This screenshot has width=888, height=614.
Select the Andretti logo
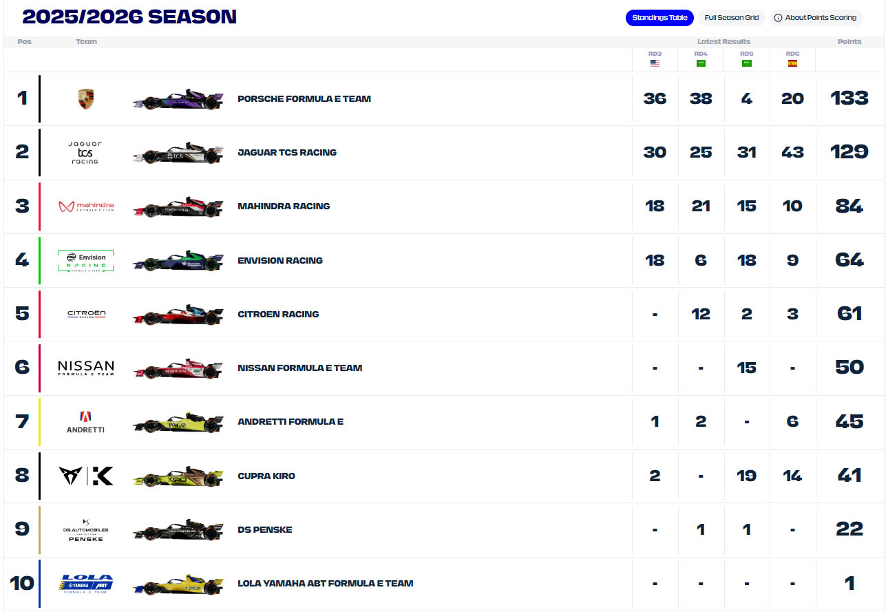click(86, 422)
